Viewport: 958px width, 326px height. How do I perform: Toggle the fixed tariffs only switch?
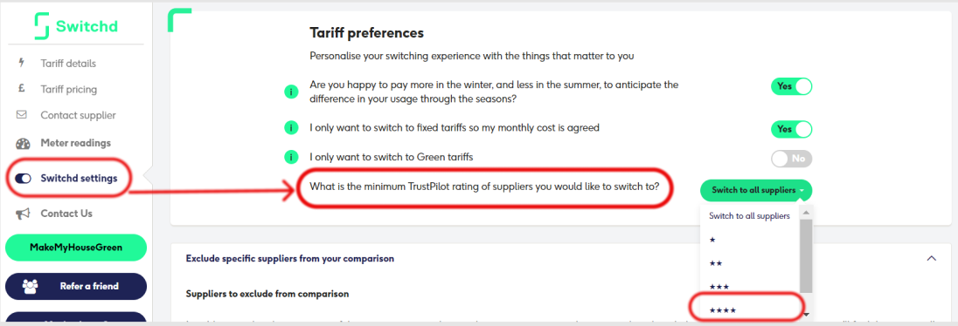point(791,129)
